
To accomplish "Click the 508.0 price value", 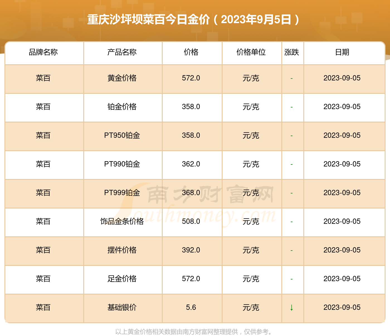I will [191, 221].
